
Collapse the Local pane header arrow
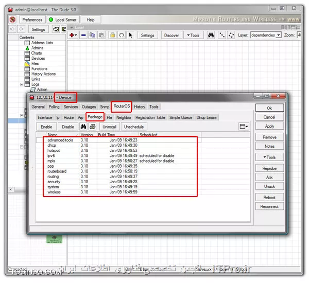click(72, 27)
